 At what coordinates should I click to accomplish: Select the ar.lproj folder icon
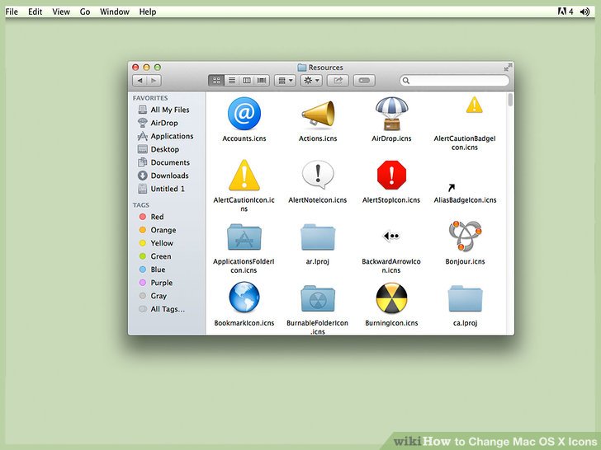pyautogui.click(x=318, y=237)
